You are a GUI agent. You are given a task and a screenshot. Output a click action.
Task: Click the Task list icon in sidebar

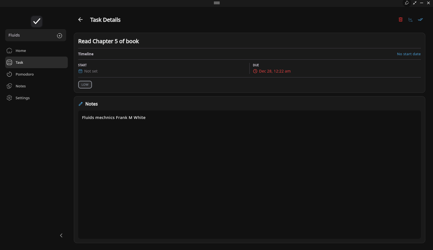pos(9,62)
